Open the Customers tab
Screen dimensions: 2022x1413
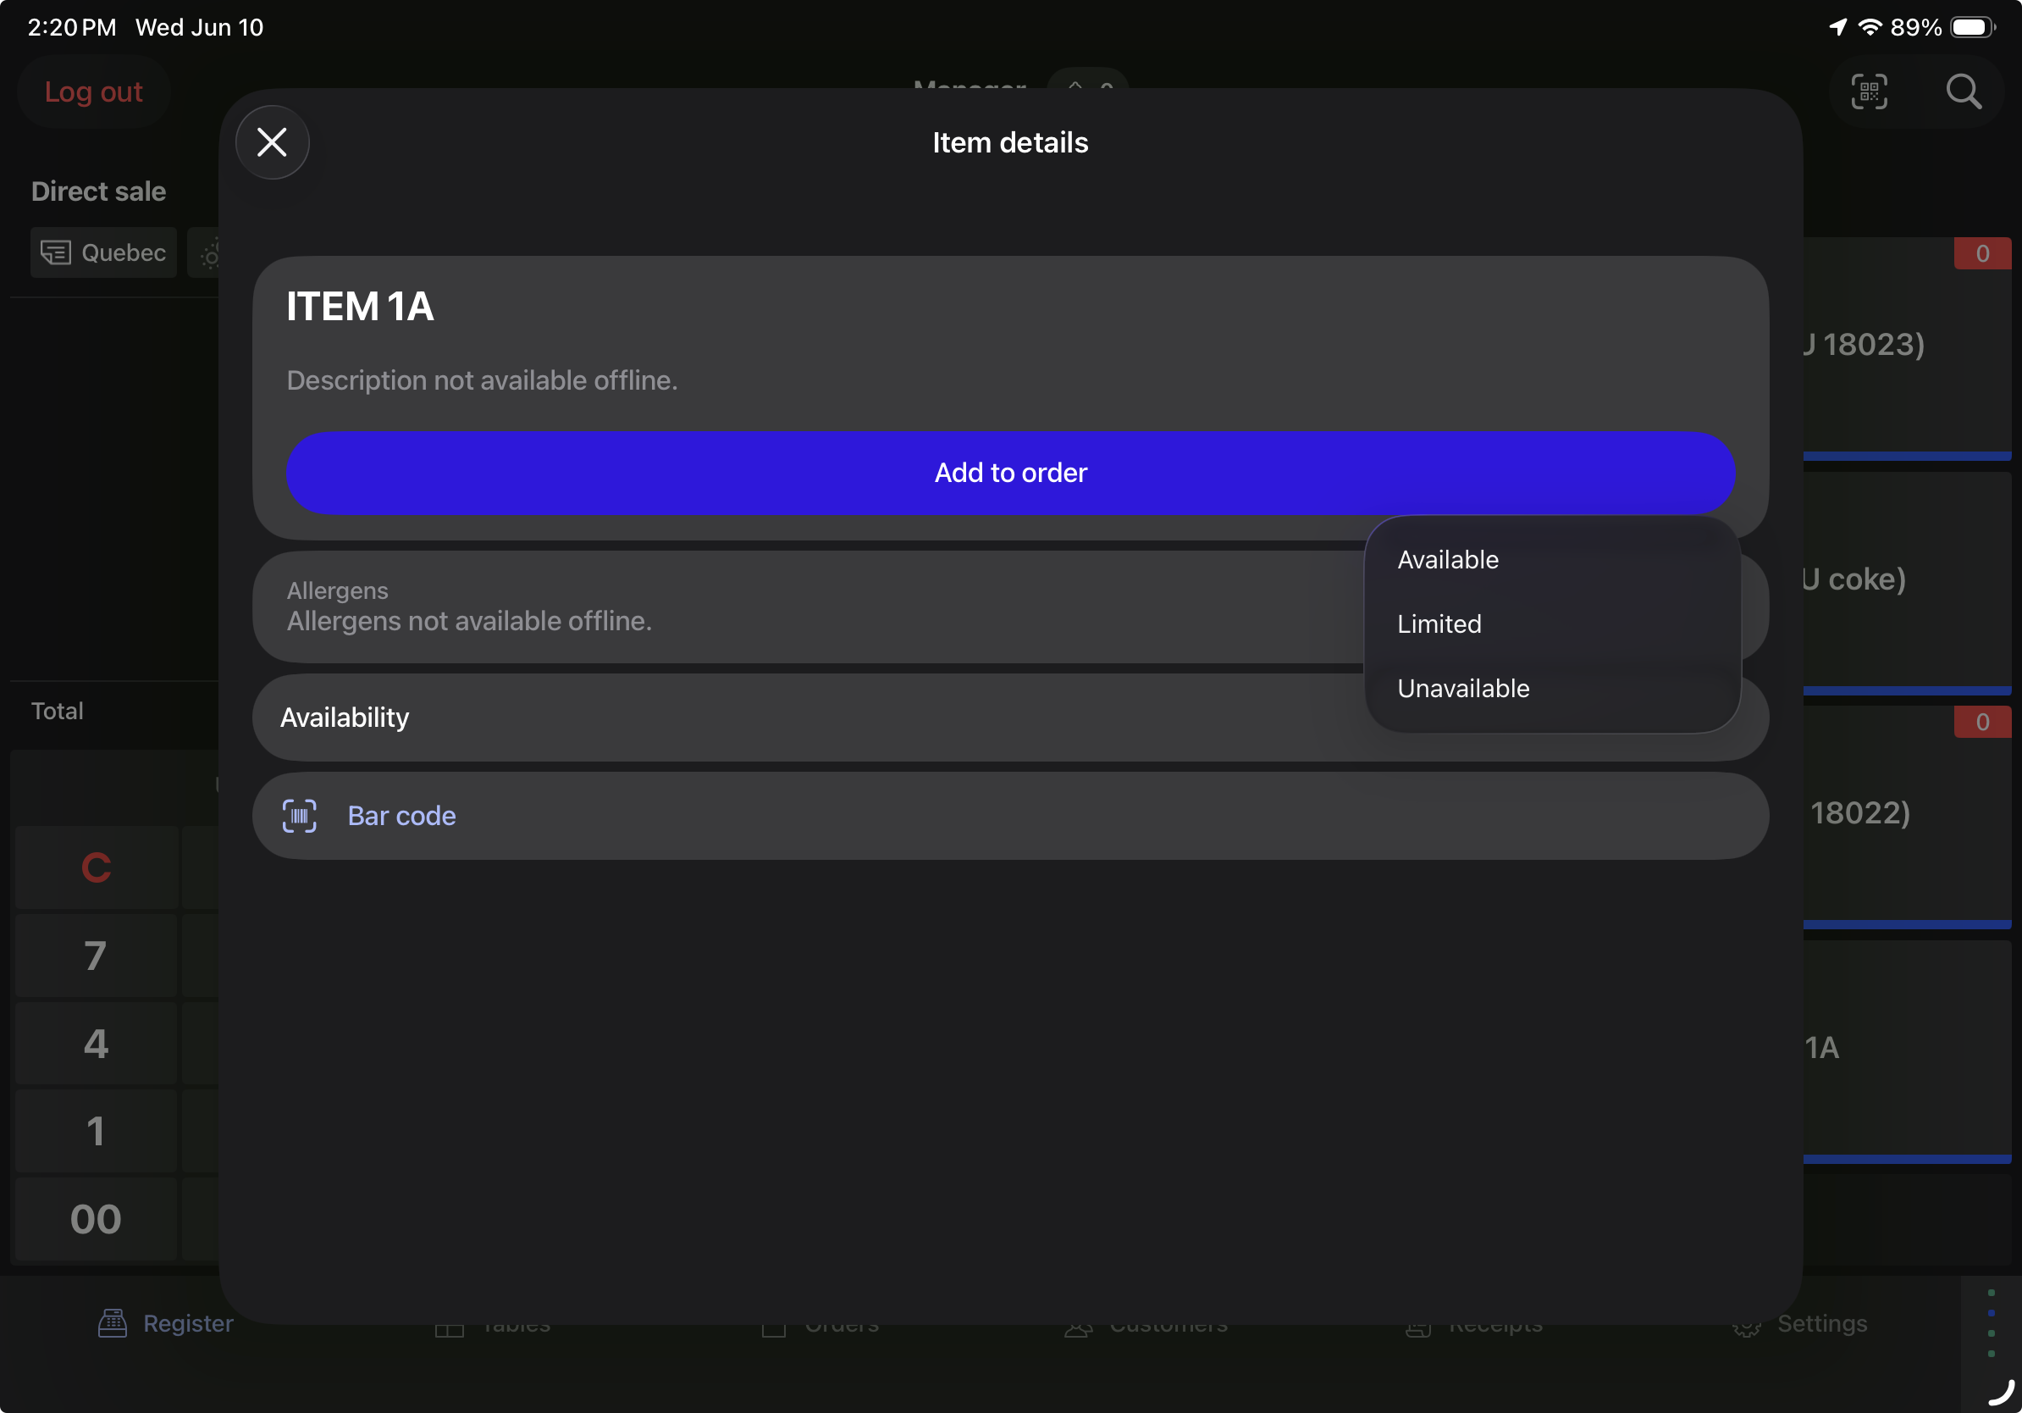pos(1146,1327)
